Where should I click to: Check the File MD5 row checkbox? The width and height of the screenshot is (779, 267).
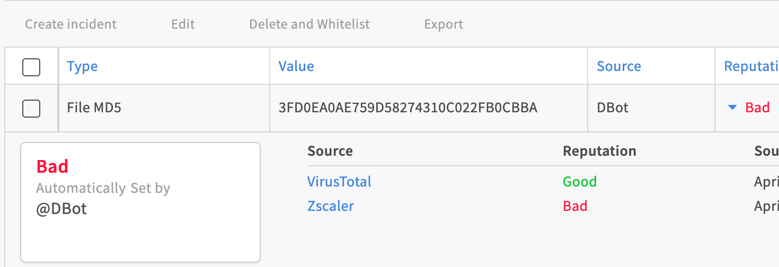[x=31, y=109]
